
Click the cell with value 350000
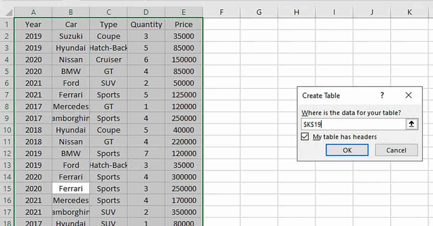(183, 212)
